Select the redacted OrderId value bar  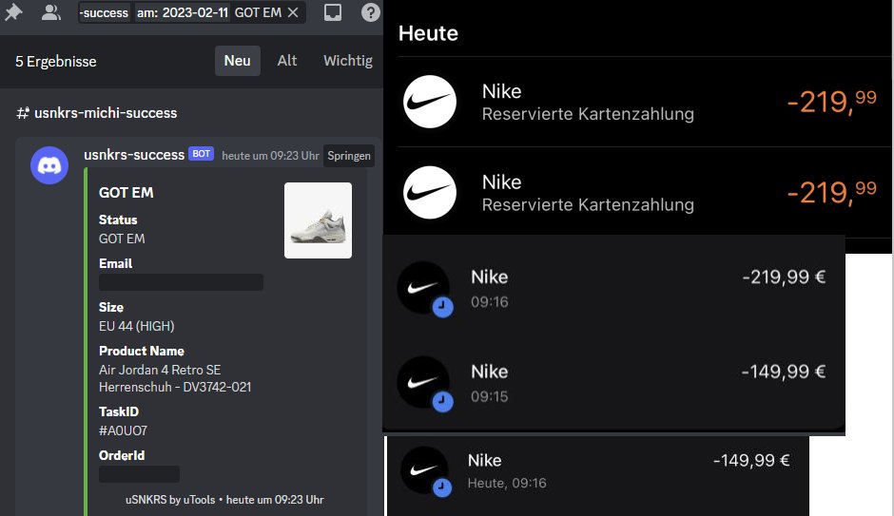pos(139,474)
